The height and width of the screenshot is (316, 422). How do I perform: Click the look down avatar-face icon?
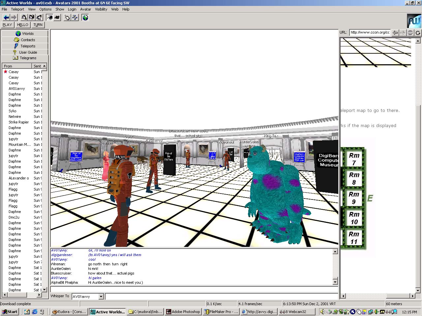tap(39, 17)
